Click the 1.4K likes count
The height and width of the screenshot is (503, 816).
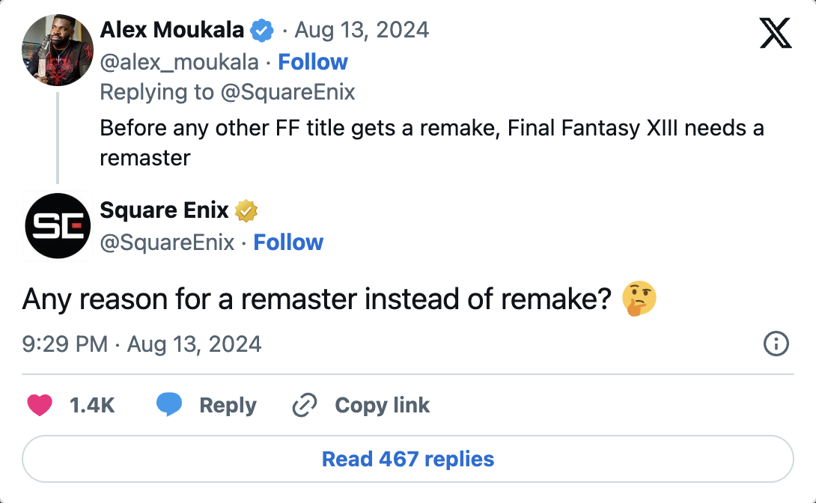[x=91, y=405]
